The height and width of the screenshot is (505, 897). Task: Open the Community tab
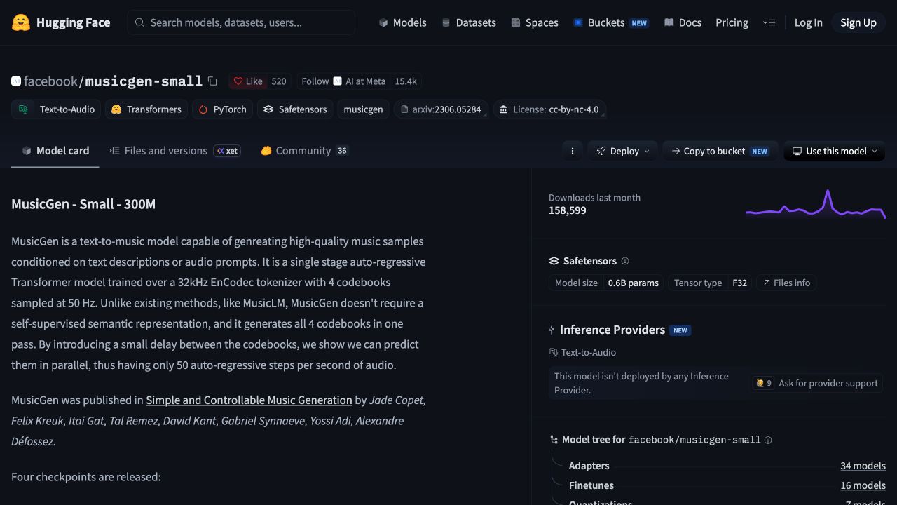[x=304, y=151]
